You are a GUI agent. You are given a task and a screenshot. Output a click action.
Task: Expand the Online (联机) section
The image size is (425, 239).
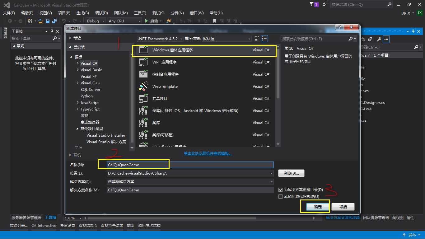[70, 155]
